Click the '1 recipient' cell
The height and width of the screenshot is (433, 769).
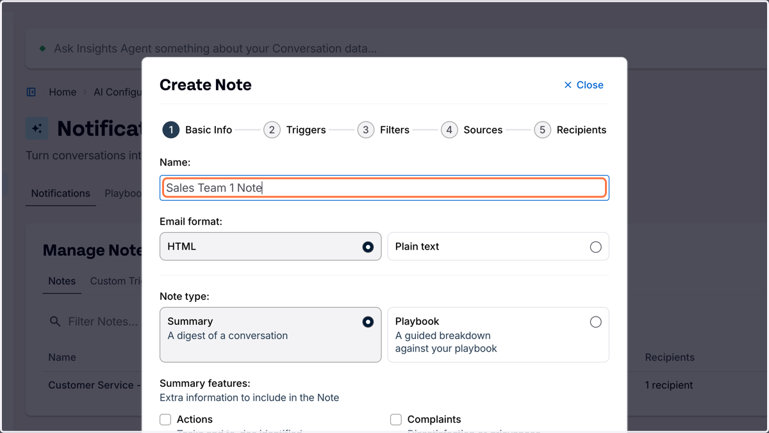(669, 385)
